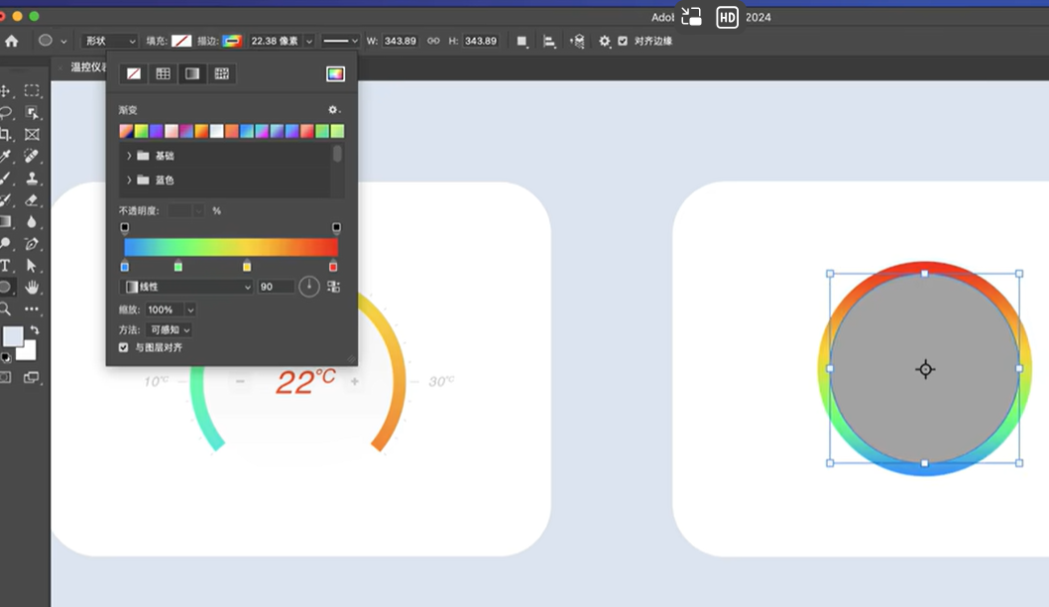Toggle the 与图层对齐 checkbox
This screenshot has height=607, width=1049.
tap(123, 347)
